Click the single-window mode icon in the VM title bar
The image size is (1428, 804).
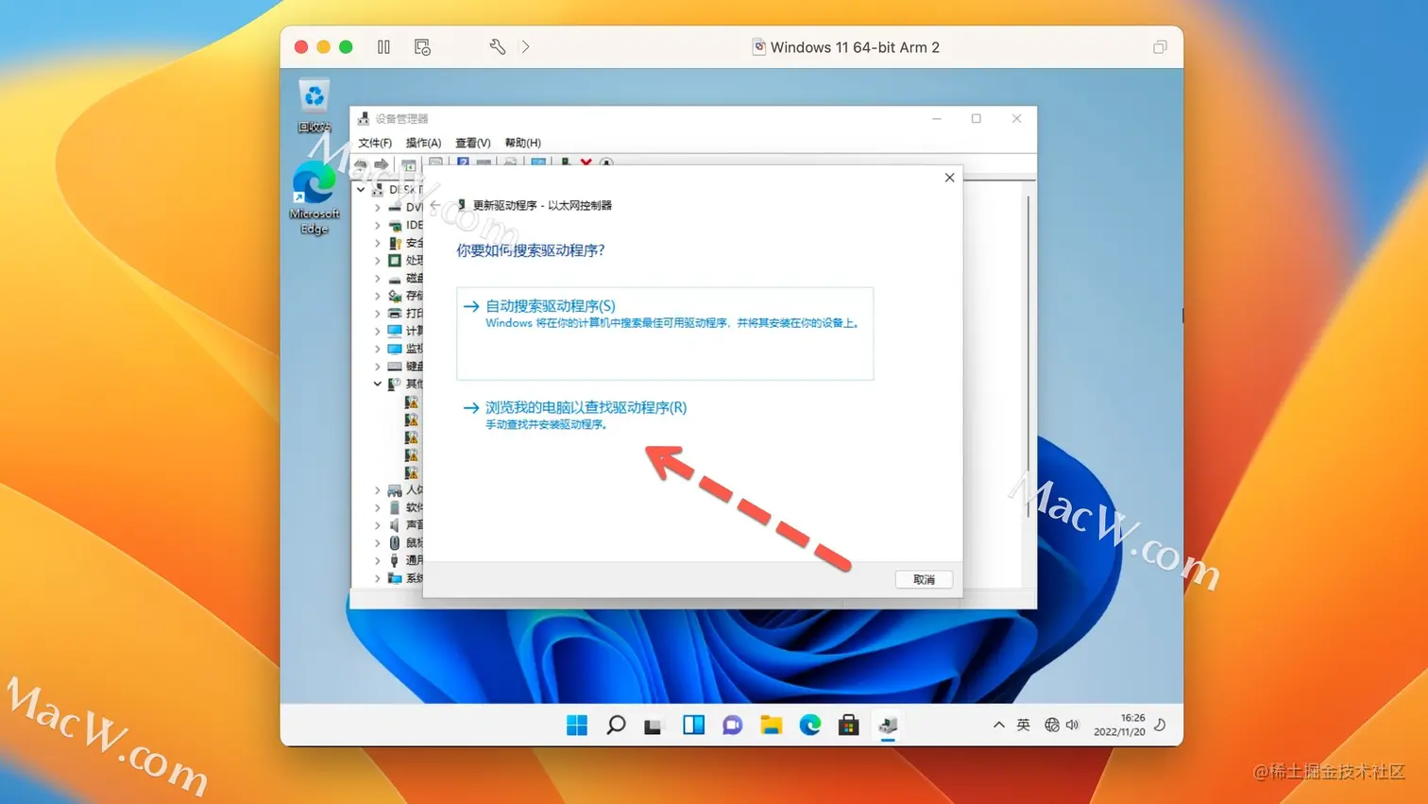pyautogui.click(x=1160, y=46)
